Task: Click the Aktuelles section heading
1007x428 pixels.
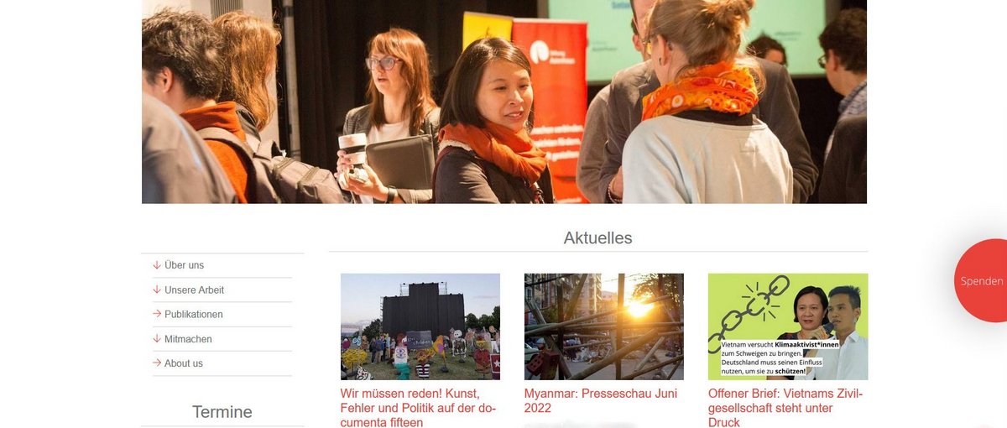Action: coord(597,237)
